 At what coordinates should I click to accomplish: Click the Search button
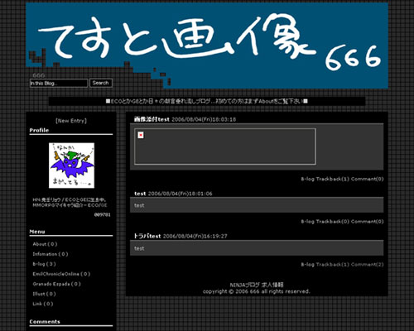click(101, 83)
